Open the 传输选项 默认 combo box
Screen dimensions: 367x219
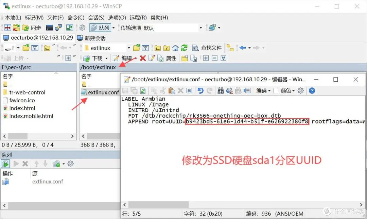[173, 28]
